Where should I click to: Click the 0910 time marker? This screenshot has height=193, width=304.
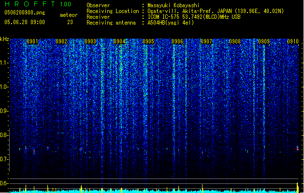(x=293, y=41)
